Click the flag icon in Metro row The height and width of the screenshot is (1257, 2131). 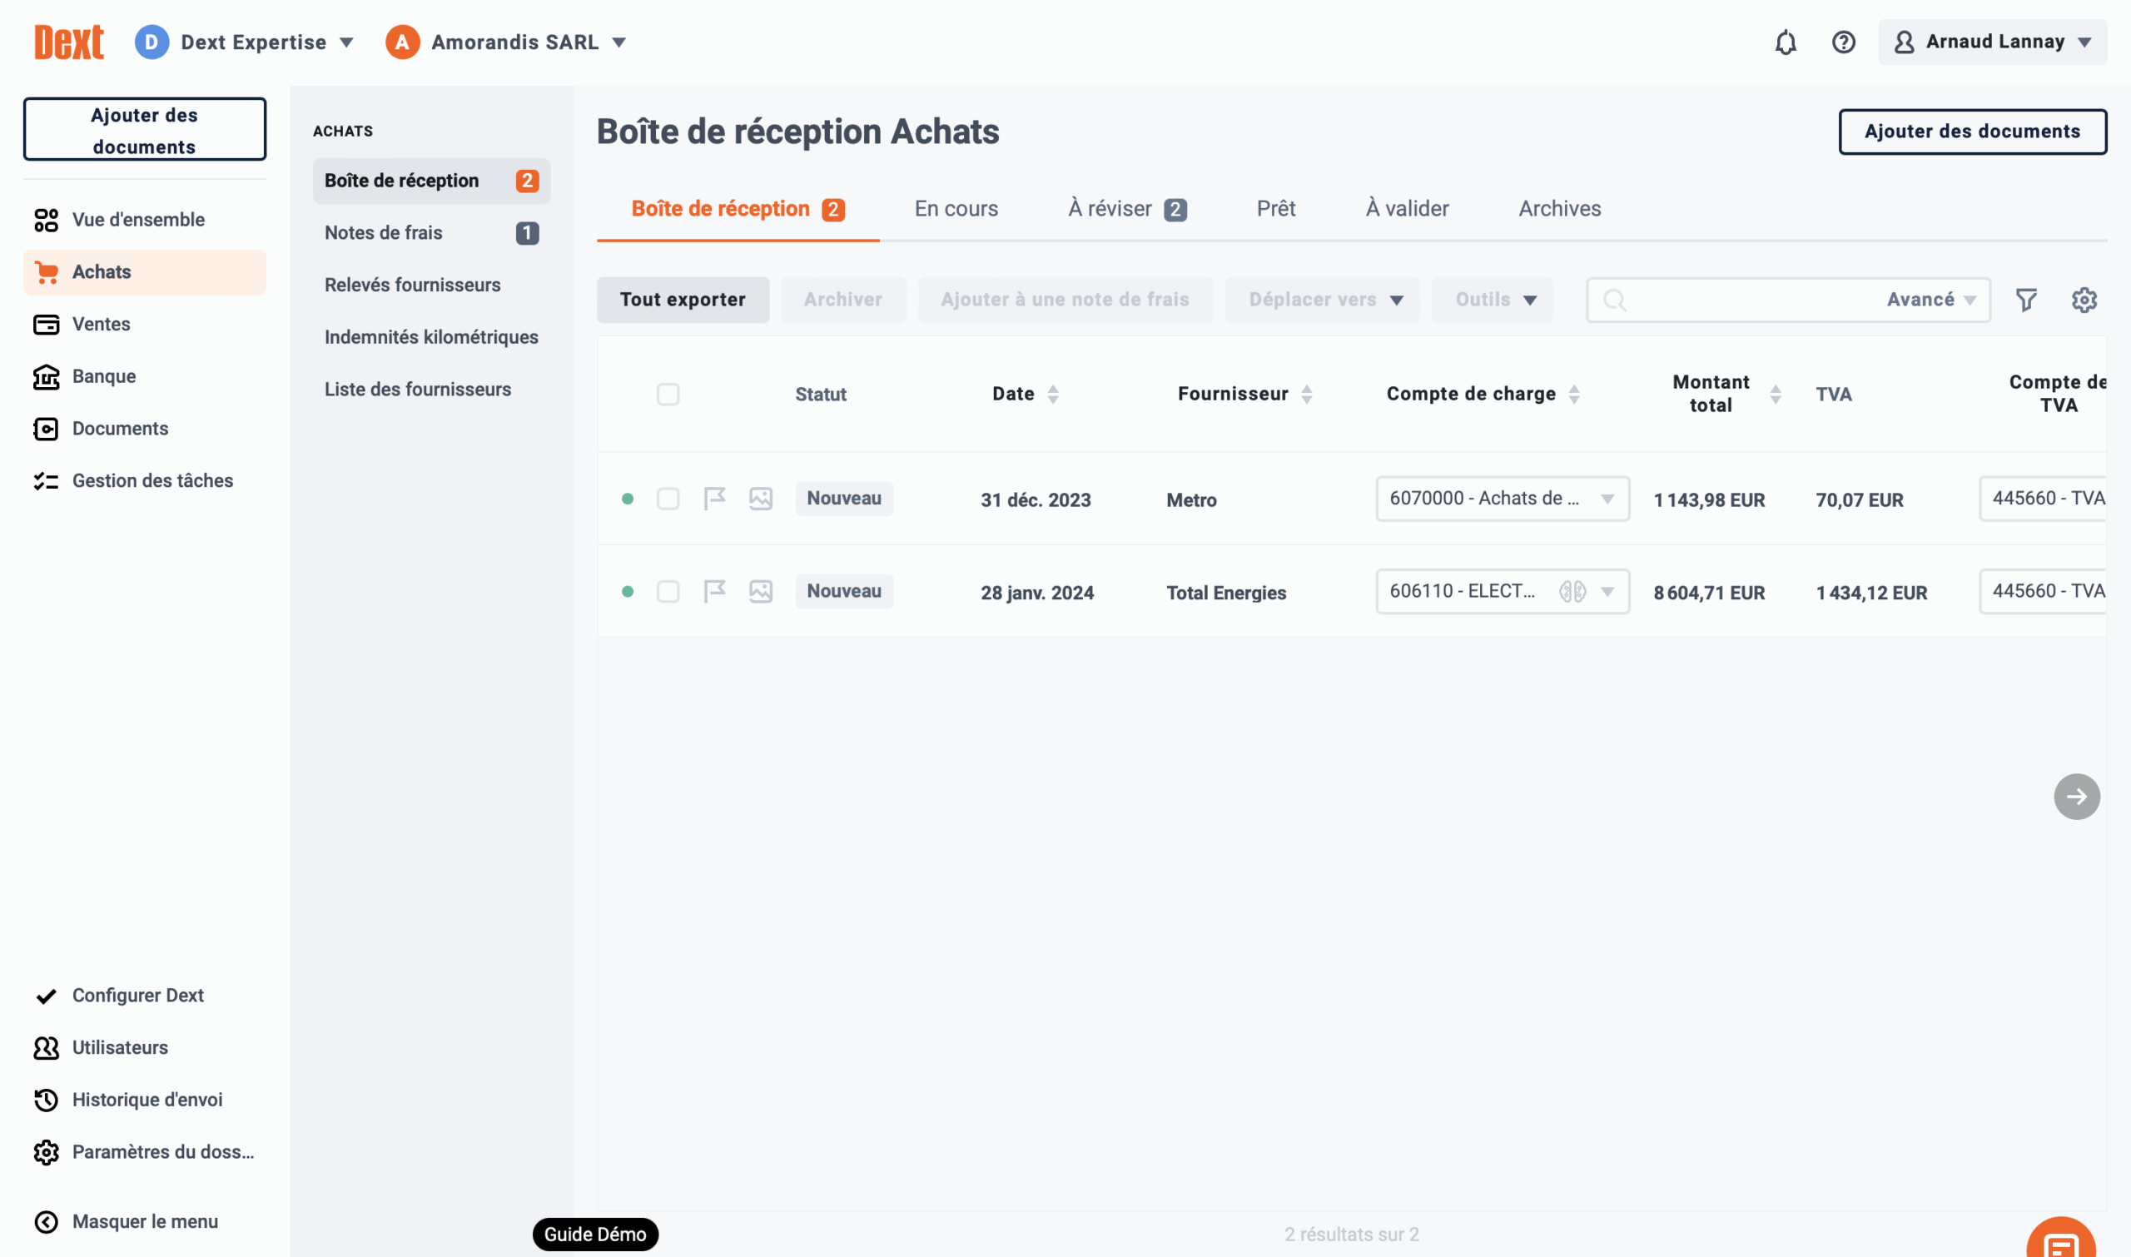coord(715,498)
